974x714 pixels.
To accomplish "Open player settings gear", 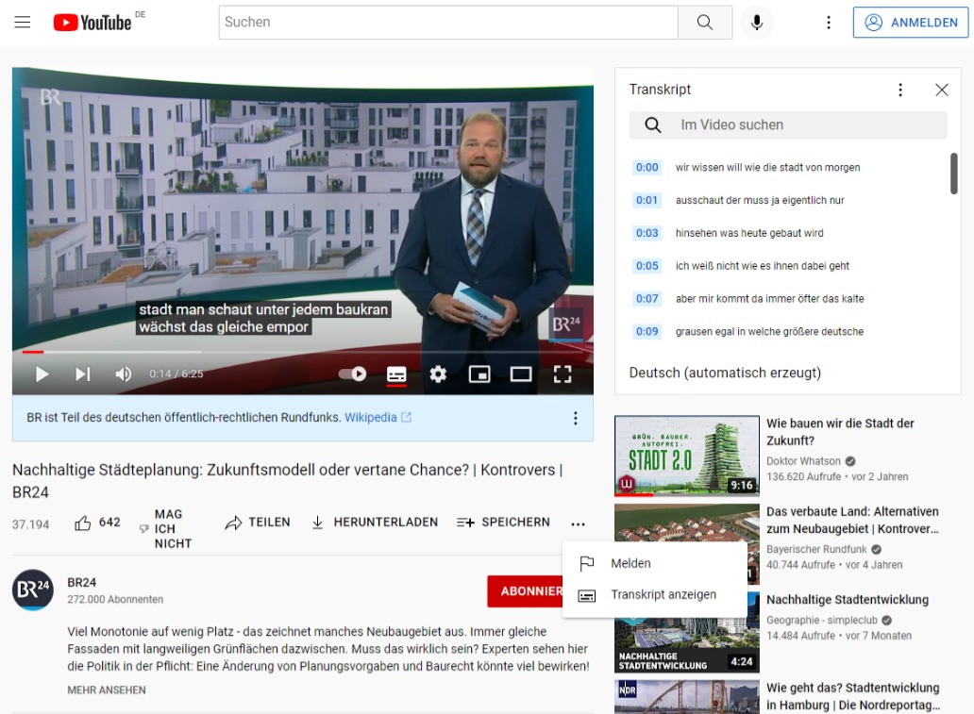I will 438,374.
